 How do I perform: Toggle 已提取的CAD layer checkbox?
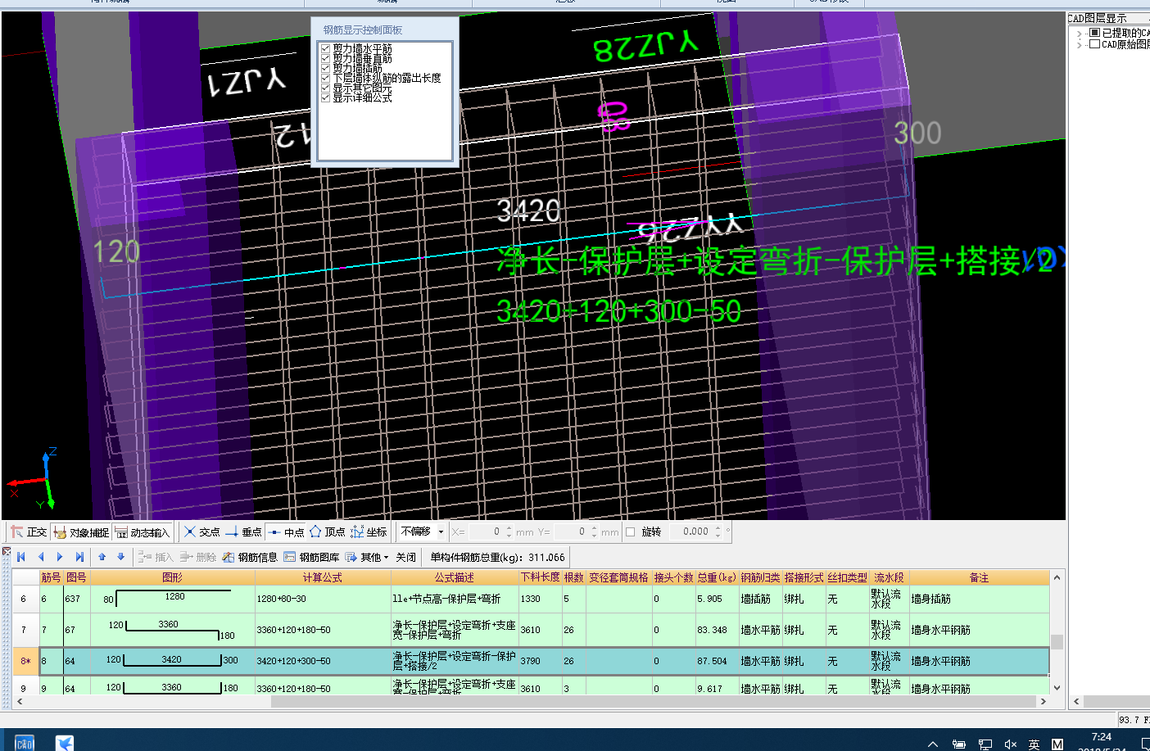1094,33
